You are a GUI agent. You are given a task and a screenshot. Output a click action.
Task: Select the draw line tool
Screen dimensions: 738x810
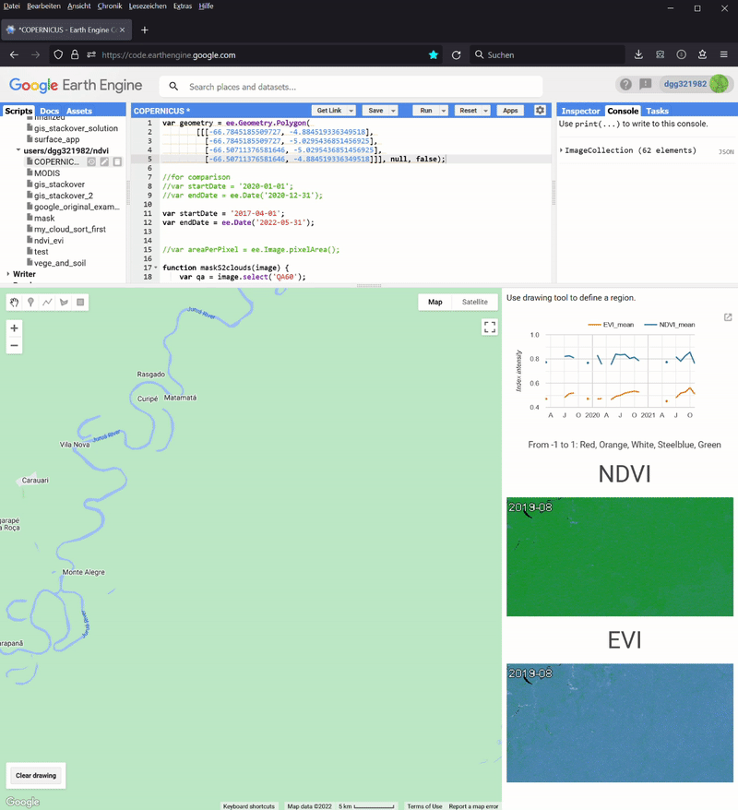48,303
